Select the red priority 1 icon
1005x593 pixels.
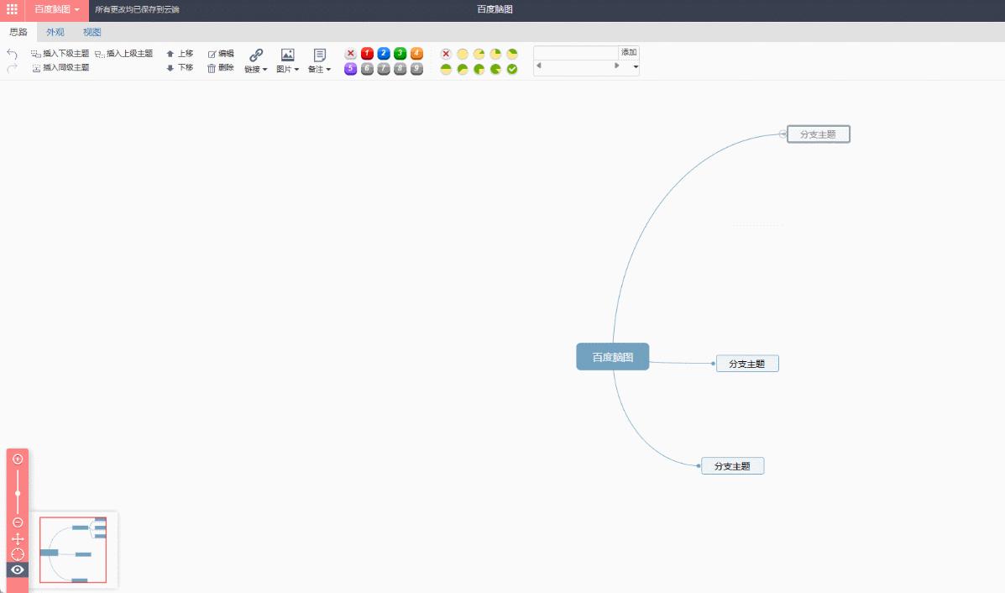click(367, 53)
